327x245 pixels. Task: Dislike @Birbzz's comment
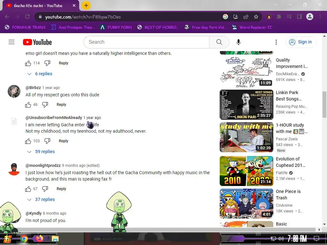click(x=45, y=105)
